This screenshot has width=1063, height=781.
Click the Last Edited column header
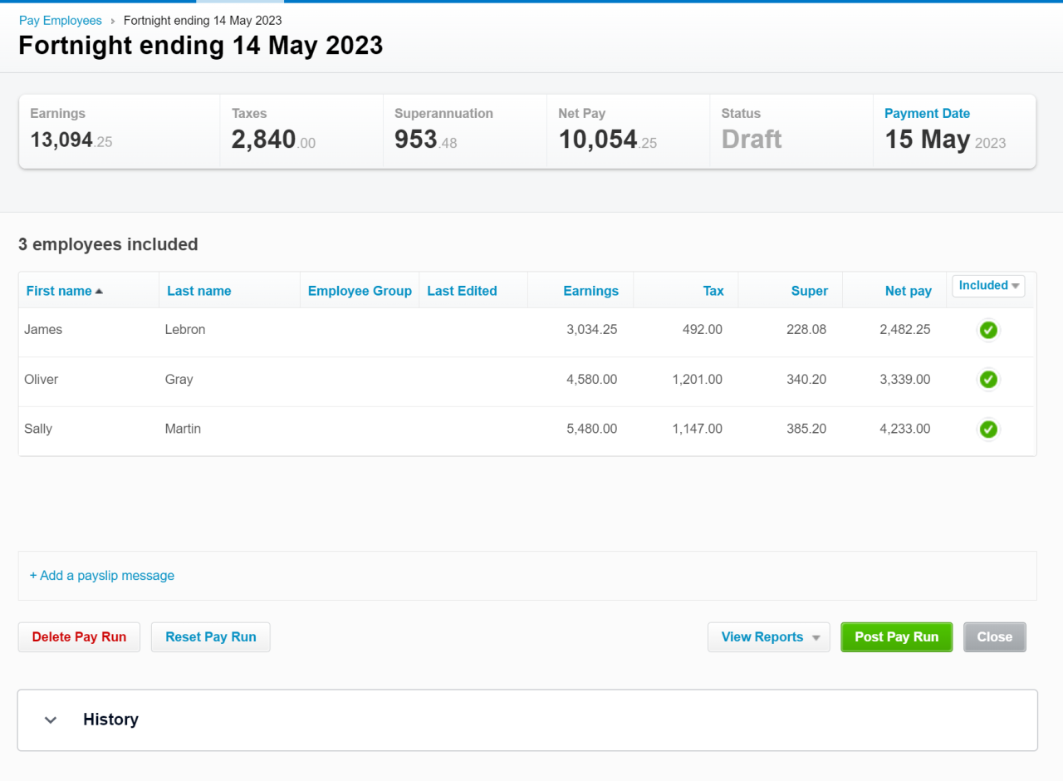[462, 291]
